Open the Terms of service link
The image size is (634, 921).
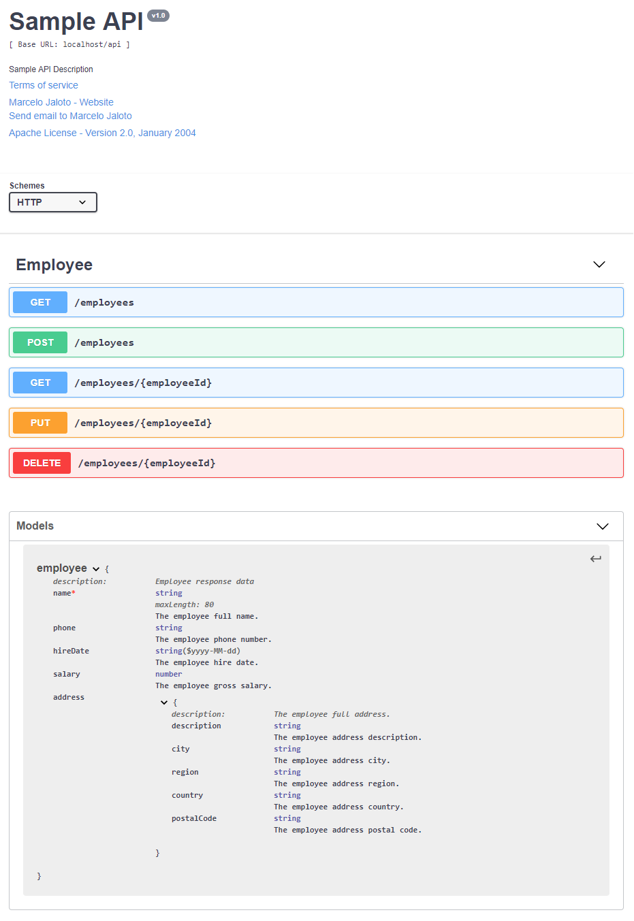click(x=44, y=85)
